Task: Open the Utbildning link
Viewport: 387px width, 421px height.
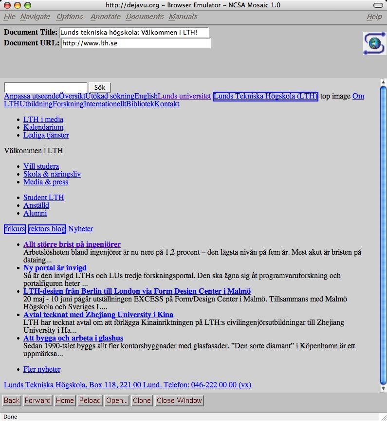Action: pyautogui.click(x=36, y=104)
